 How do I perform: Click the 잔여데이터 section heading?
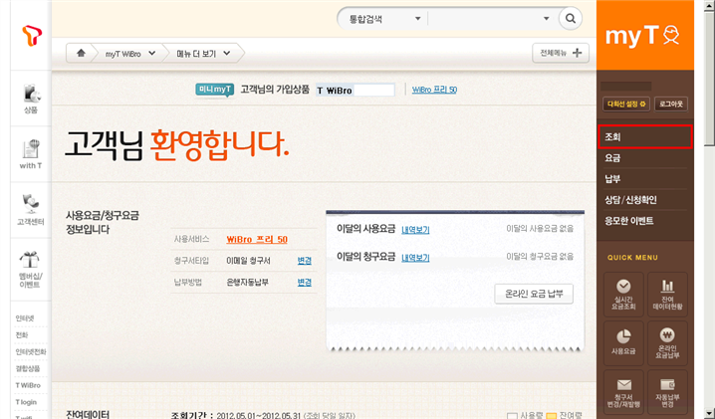point(88,414)
